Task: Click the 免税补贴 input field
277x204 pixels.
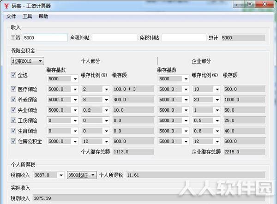Action: tap(184, 38)
